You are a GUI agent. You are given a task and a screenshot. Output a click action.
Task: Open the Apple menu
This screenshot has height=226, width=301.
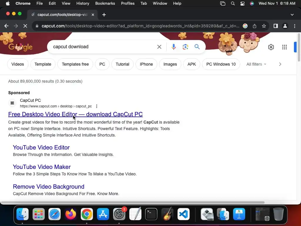pos(8,4)
